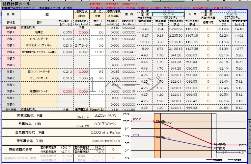Select the 内部1 row label
Screen dimensions: 251x164
[10, 32]
